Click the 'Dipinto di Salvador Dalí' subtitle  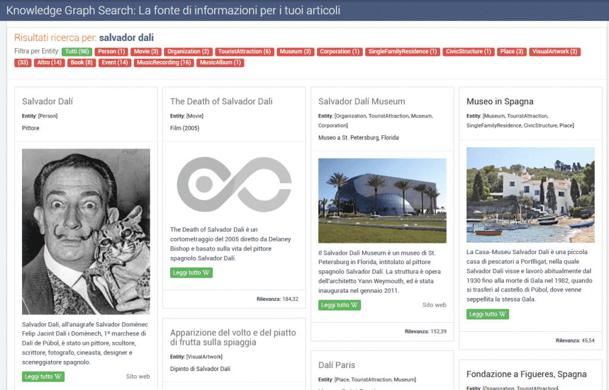point(200,369)
